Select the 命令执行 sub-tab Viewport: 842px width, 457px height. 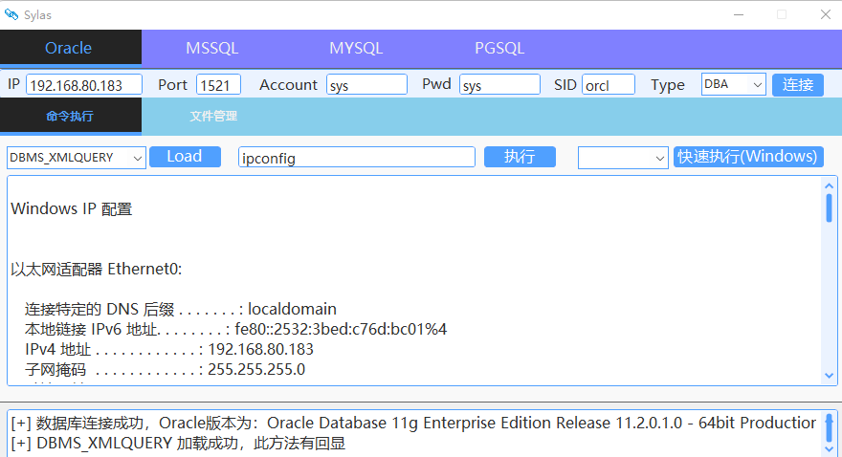pos(71,116)
